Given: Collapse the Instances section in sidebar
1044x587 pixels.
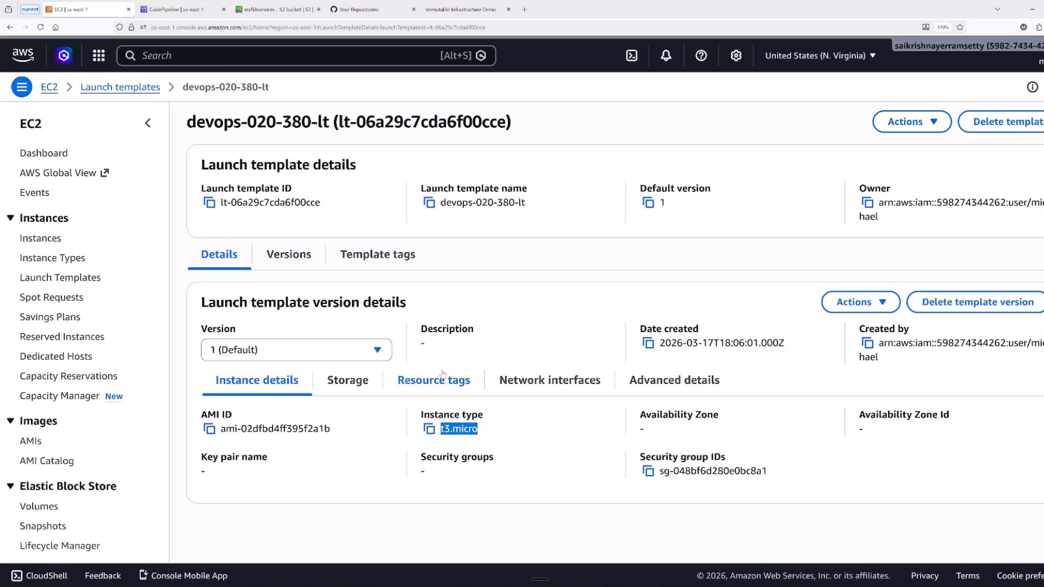Looking at the screenshot, I should coord(10,218).
